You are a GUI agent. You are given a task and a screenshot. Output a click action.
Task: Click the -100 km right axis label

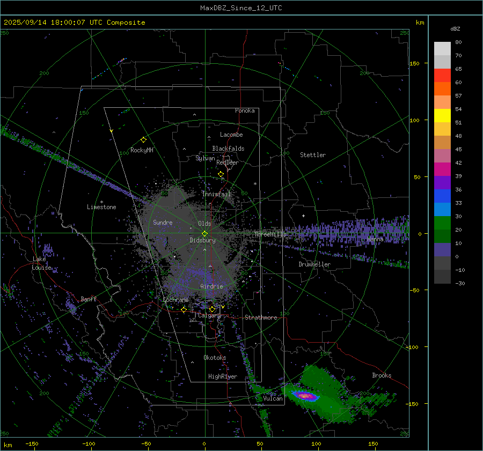point(413,347)
